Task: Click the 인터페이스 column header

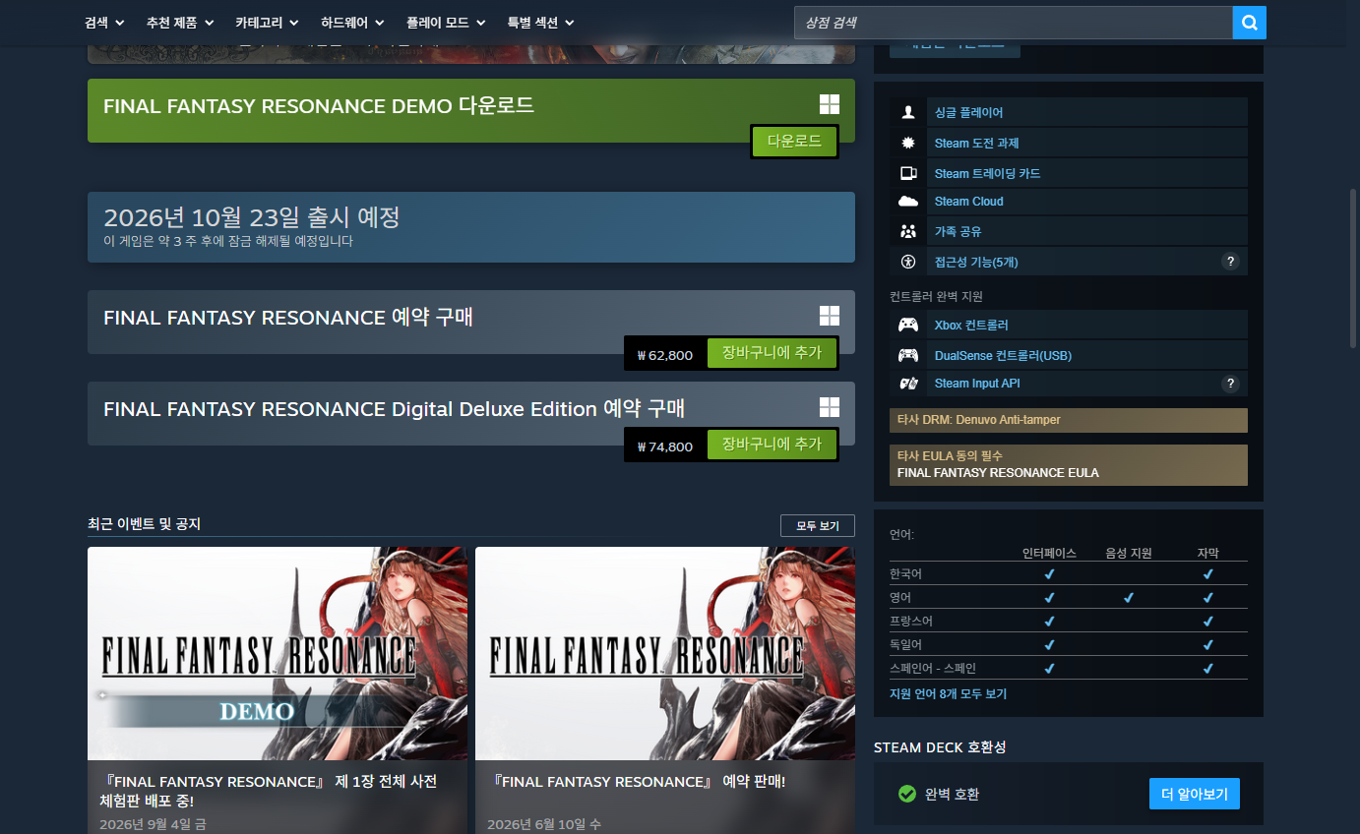Action: pos(1049,553)
